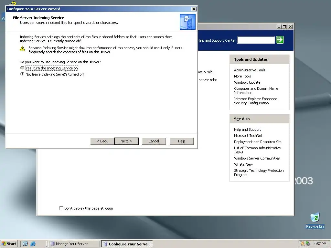Click 'File Server Indexing Service' wizard title
This screenshot has width=331, height=248.
(x=38, y=18)
